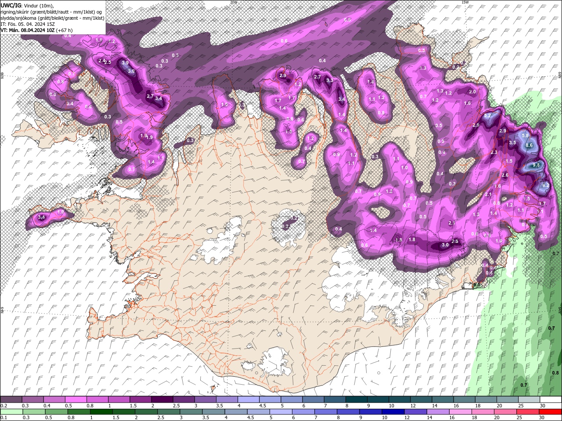This screenshot has height=421, width=562.
Task: Click the rain legend swatch between 0.5 and 0.8
Action: pos(56,412)
